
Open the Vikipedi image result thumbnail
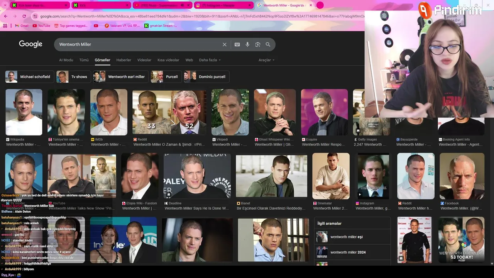230,112
